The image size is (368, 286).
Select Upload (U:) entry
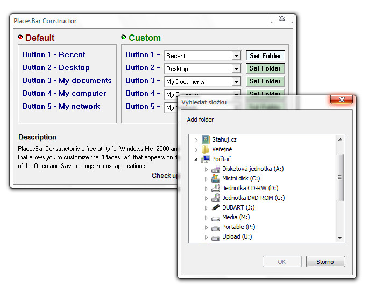(237, 236)
